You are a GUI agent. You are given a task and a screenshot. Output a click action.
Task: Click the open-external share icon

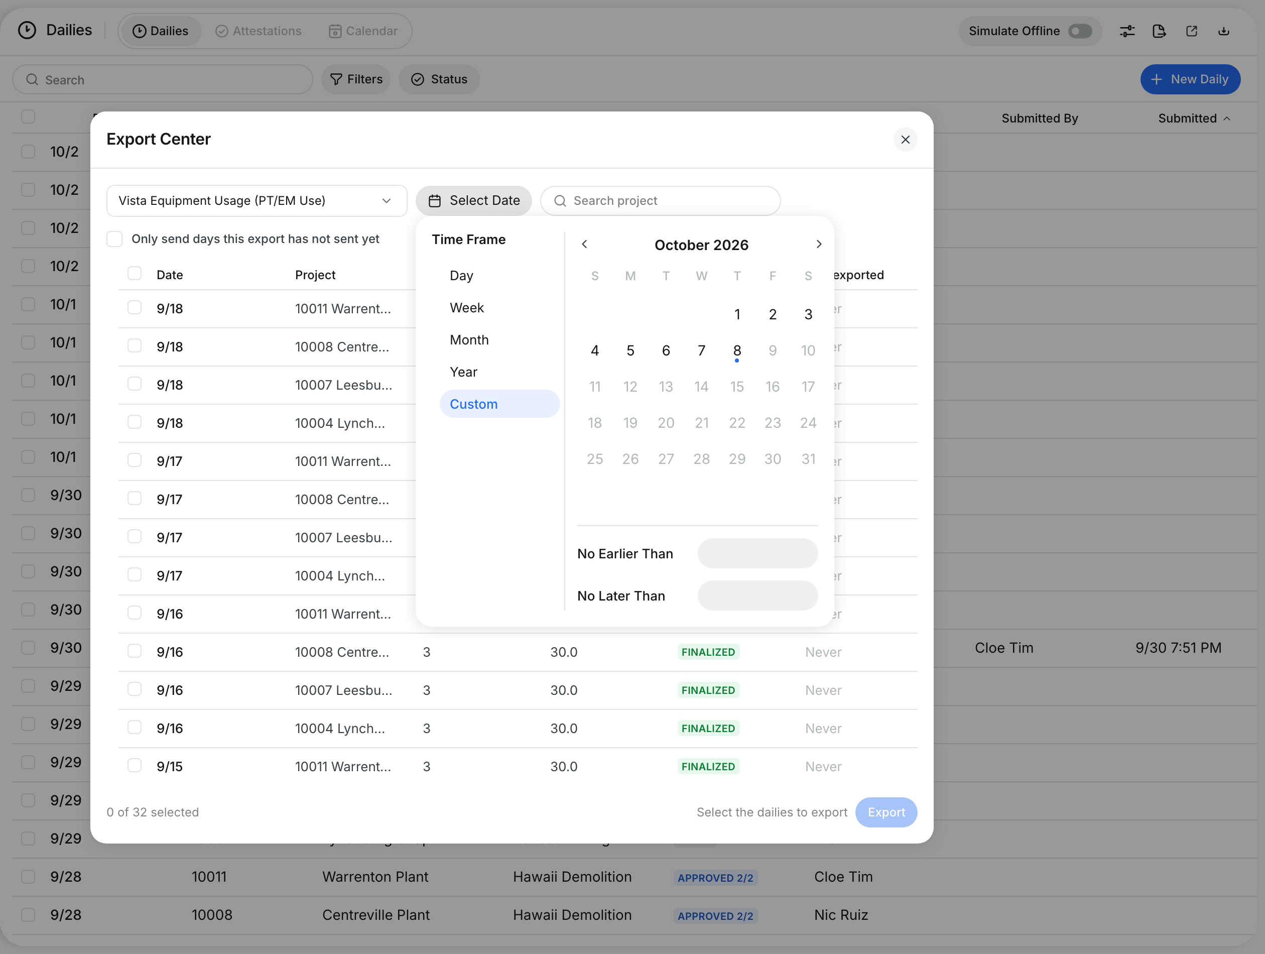[1192, 31]
